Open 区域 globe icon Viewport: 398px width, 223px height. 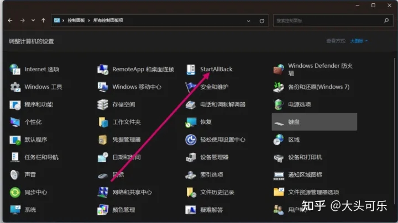click(x=279, y=140)
